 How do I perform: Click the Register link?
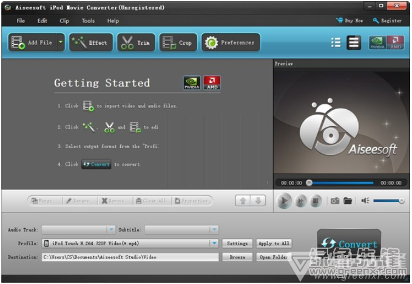click(387, 21)
